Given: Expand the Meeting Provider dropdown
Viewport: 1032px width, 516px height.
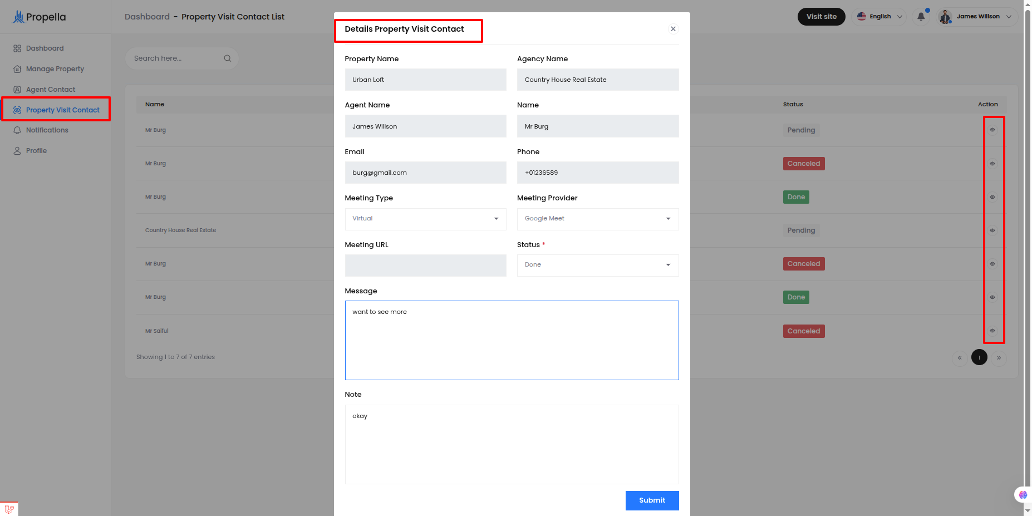Looking at the screenshot, I should click(598, 219).
